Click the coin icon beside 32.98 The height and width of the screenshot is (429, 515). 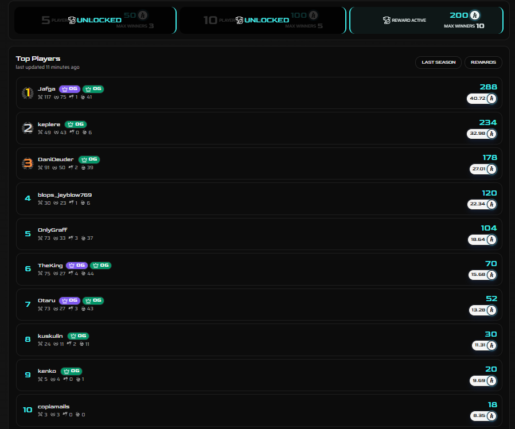491,134
